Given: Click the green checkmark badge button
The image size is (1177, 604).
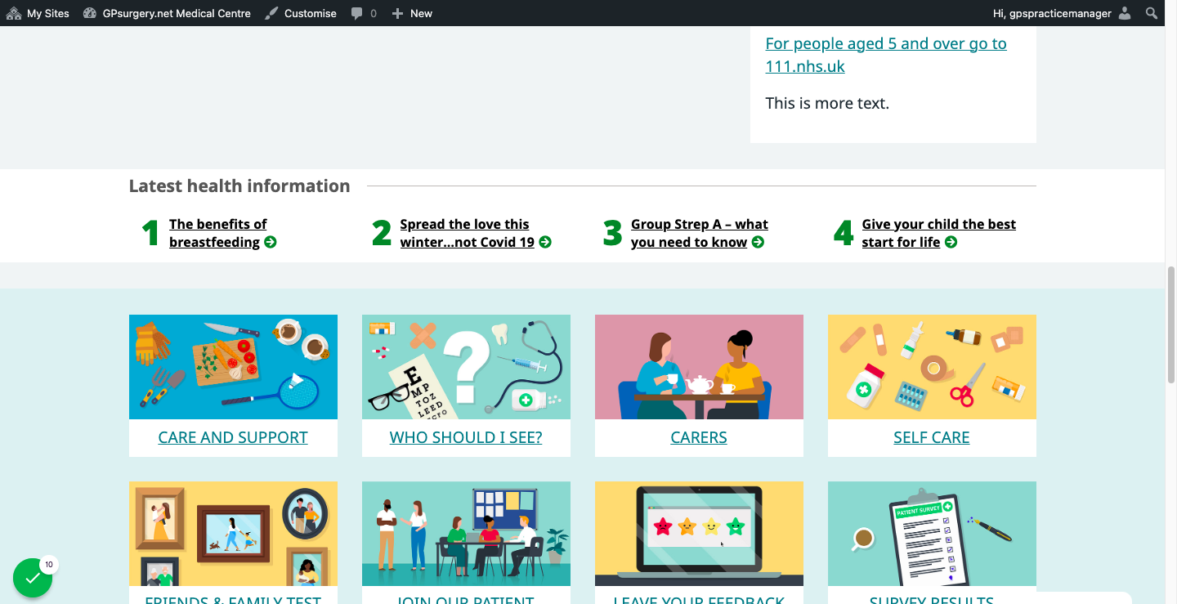Looking at the screenshot, I should (33, 578).
